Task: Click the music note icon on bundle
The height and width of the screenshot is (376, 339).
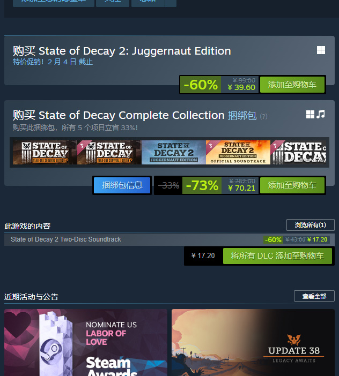Action: tap(321, 114)
